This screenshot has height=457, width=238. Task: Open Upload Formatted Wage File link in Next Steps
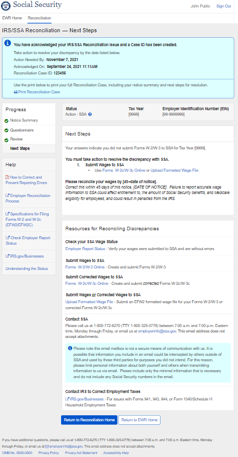pyautogui.click(x=174, y=170)
